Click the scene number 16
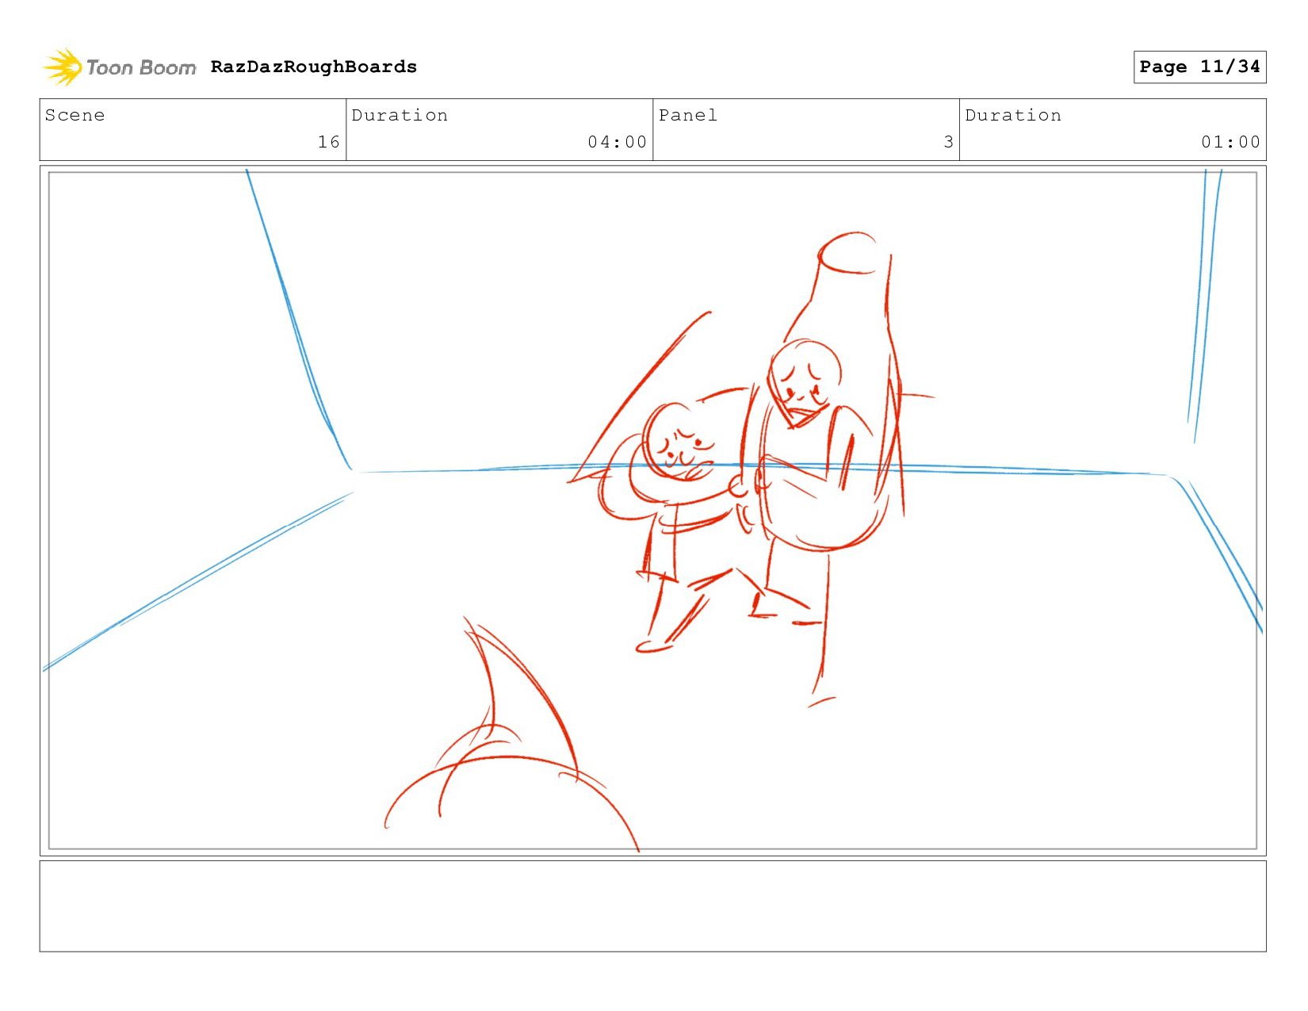Viewport: 1308px width, 1011px height. coord(329,142)
